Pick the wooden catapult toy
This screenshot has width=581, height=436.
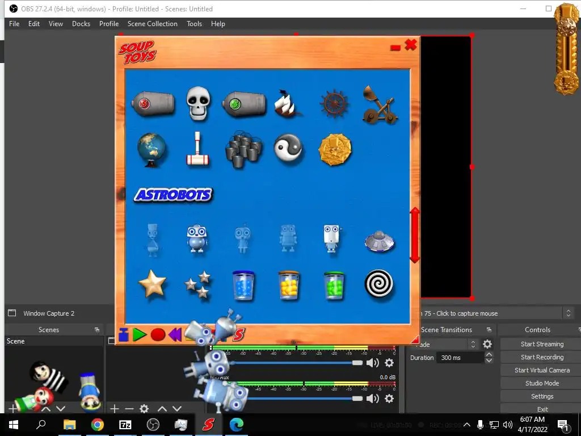click(379, 105)
